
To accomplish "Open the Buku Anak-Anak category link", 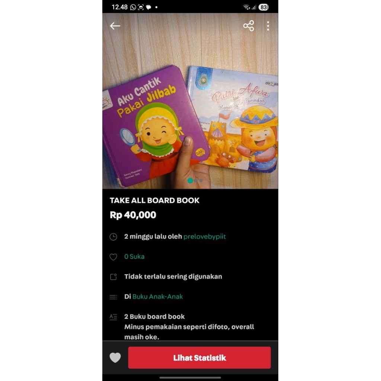I will [158, 297].
